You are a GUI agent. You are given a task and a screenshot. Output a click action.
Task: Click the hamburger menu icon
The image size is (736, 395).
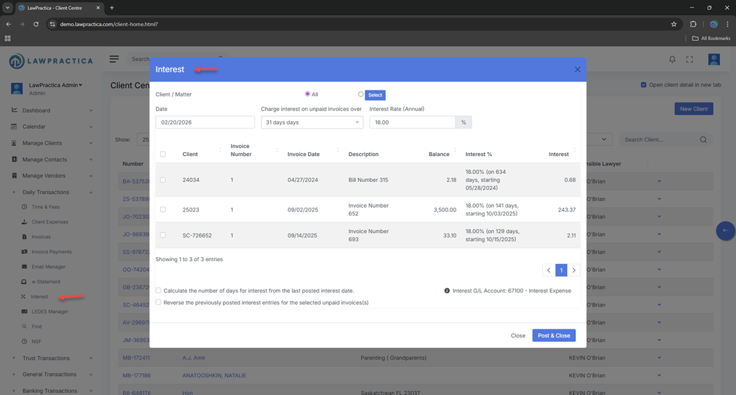pyautogui.click(x=114, y=59)
